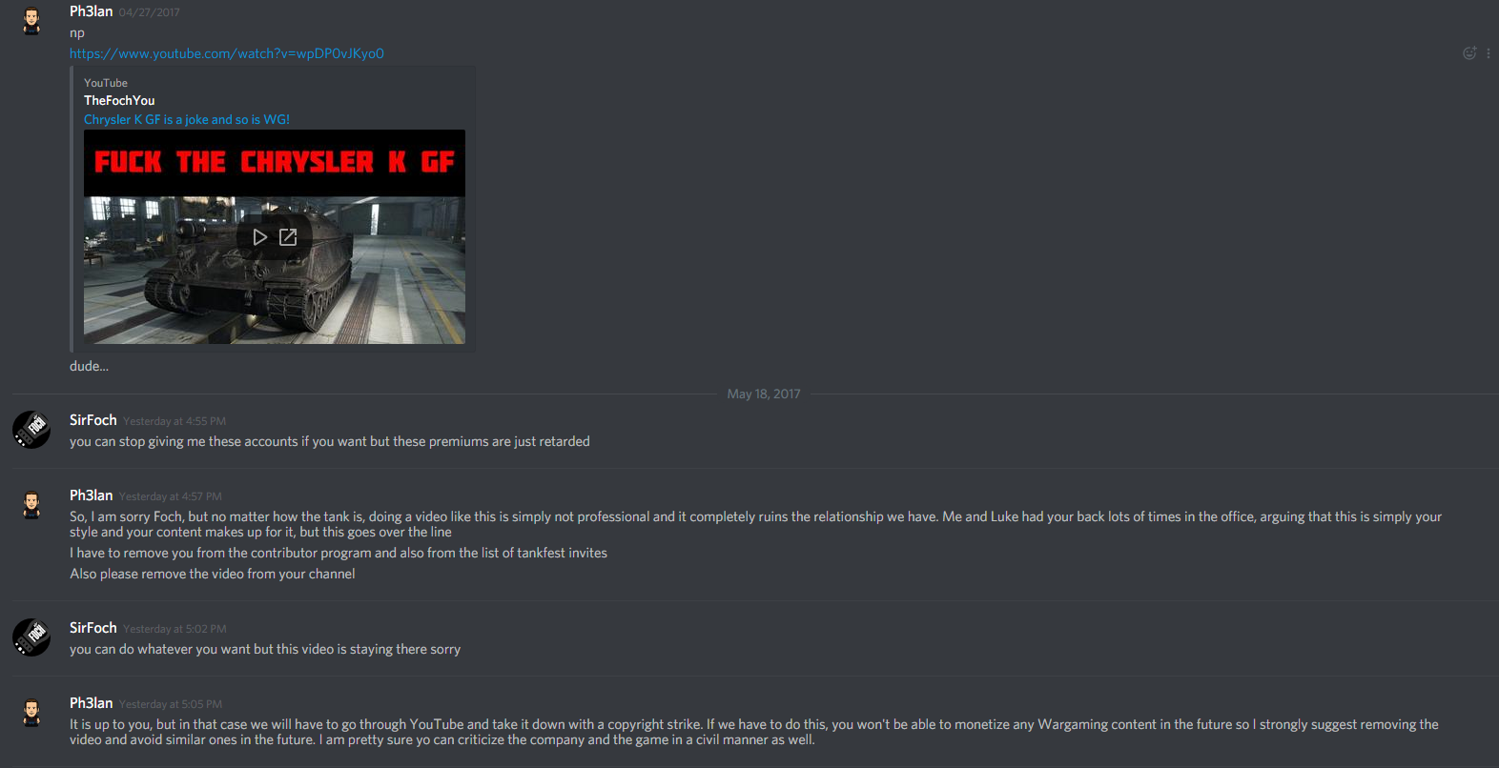The width and height of the screenshot is (1499, 768).
Task: Click username Ph3lan dated 04/27/2017
Action: coord(92,11)
